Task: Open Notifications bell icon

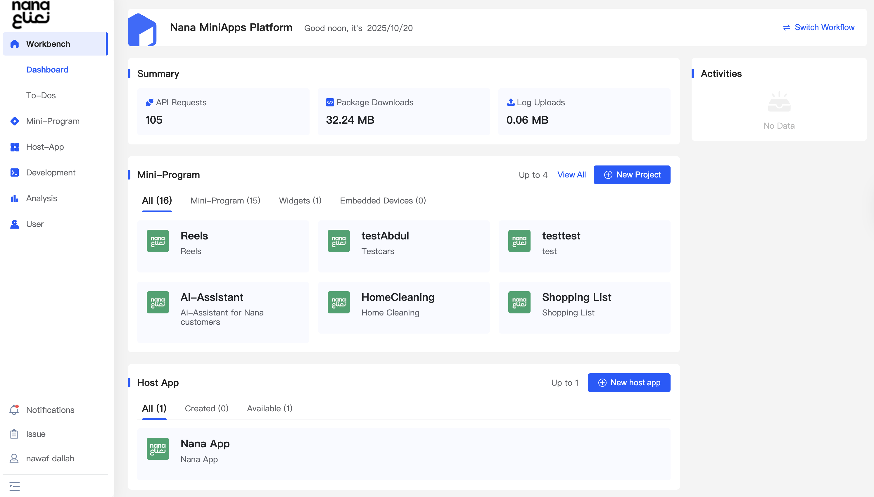Action: coord(14,410)
